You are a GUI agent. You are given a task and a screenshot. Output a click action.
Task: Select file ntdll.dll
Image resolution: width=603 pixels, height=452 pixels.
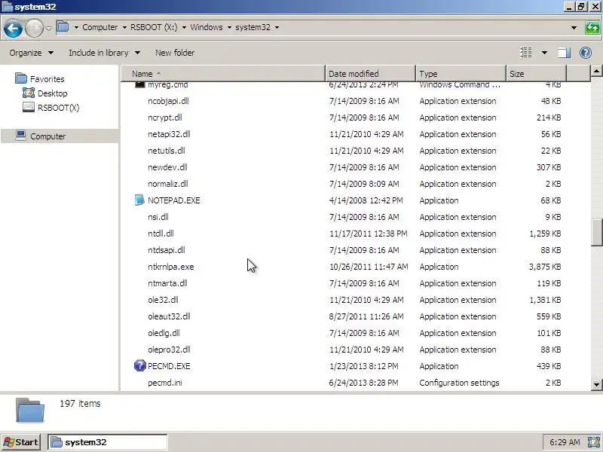(161, 234)
